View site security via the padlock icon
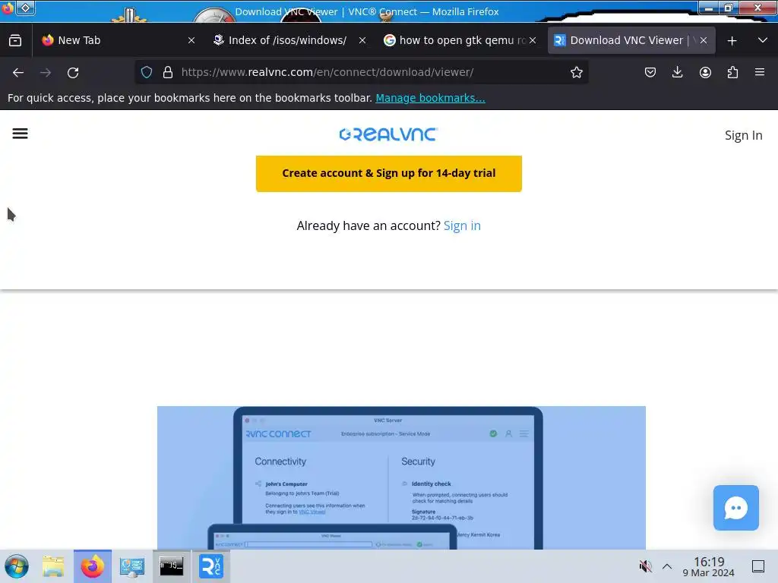 pos(168,72)
